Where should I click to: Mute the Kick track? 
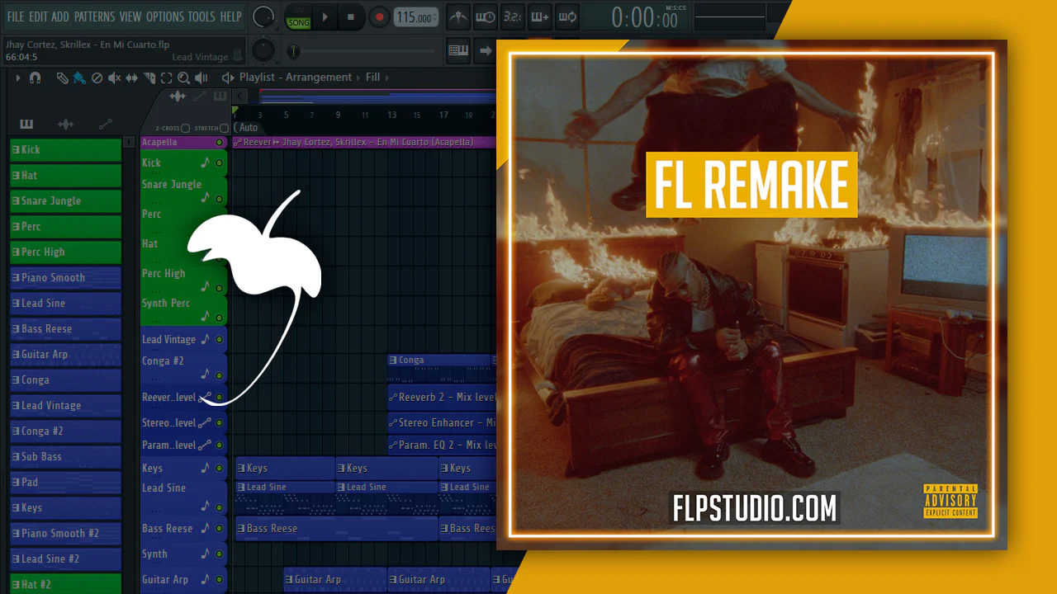pyautogui.click(x=219, y=163)
